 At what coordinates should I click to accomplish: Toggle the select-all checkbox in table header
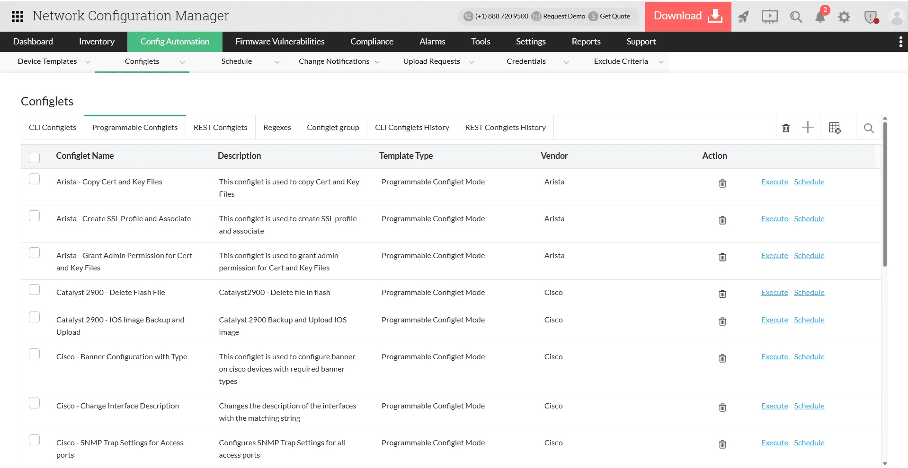pyautogui.click(x=35, y=157)
